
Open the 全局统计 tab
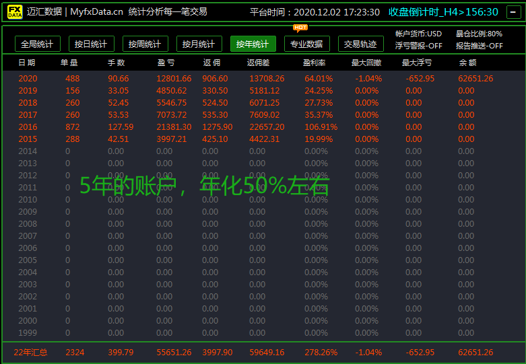coord(38,44)
